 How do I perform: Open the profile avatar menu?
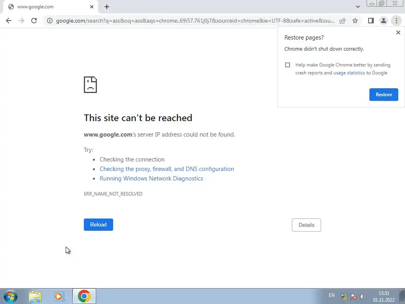[x=384, y=21]
